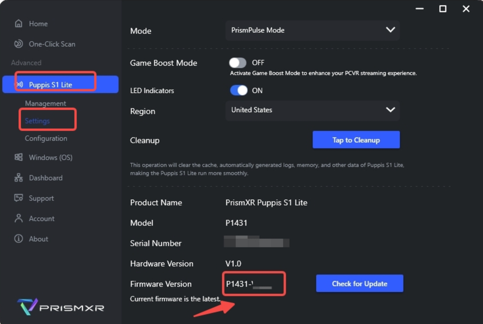This screenshot has height=324, width=483.
Task: Open the PrismPulse Mode dropdown
Action: pyautogui.click(x=312, y=30)
